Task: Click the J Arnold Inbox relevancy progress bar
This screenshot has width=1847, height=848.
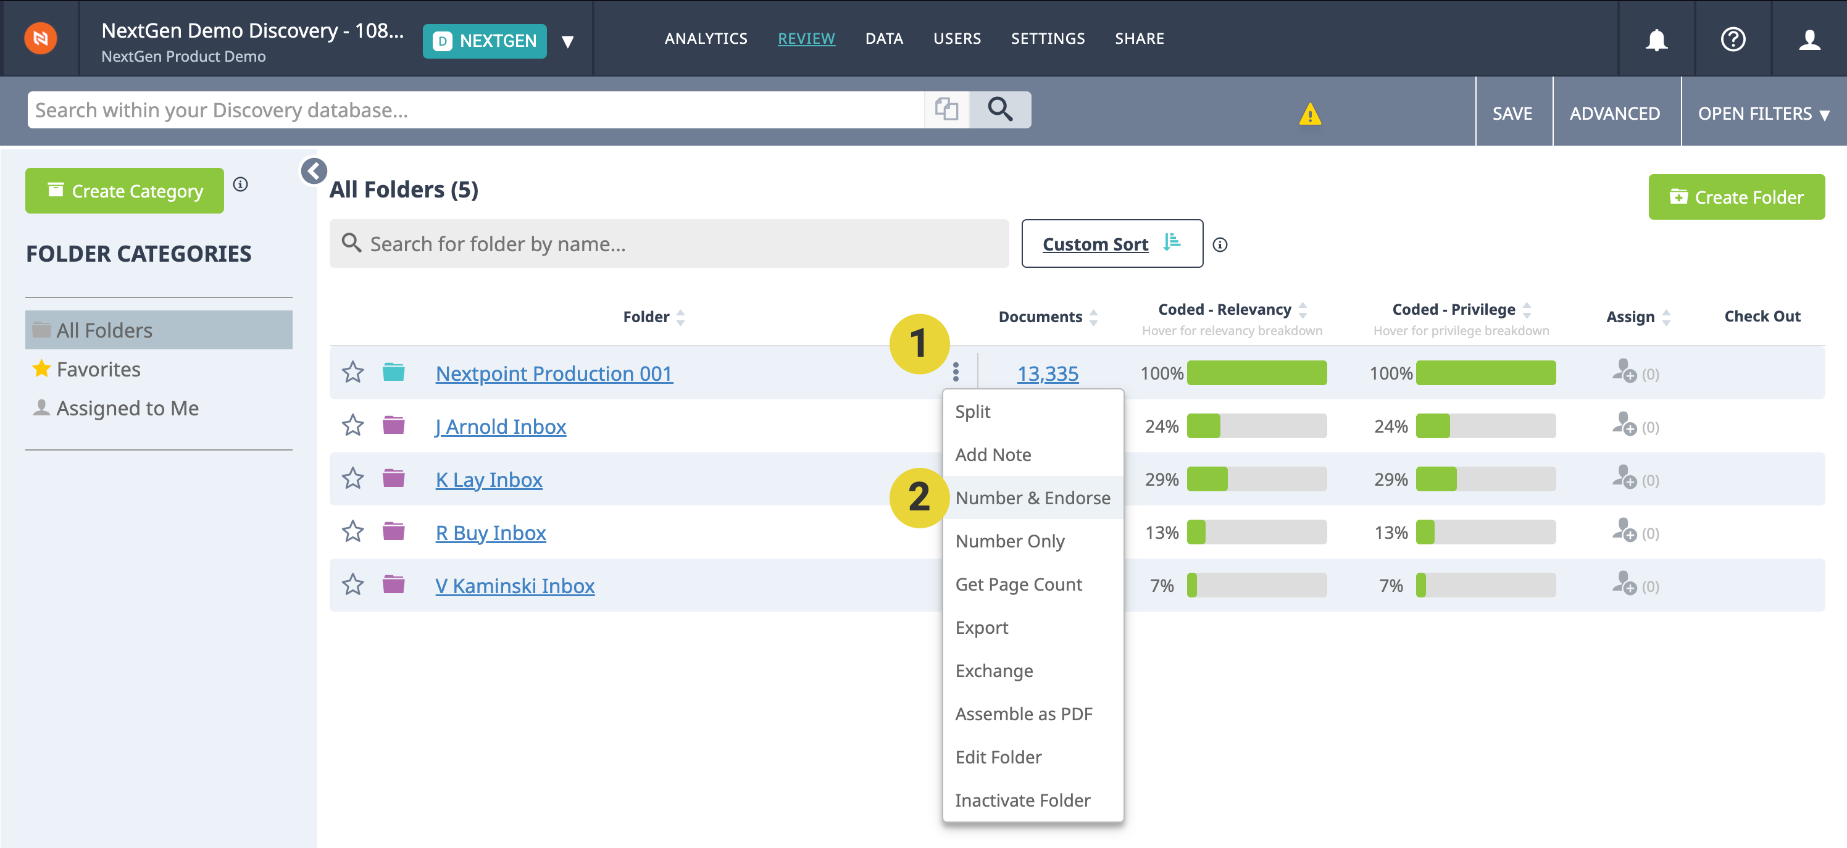Action: 1256,426
